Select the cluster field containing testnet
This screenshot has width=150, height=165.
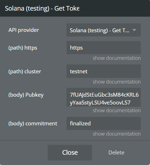click(x=104, y=71)
